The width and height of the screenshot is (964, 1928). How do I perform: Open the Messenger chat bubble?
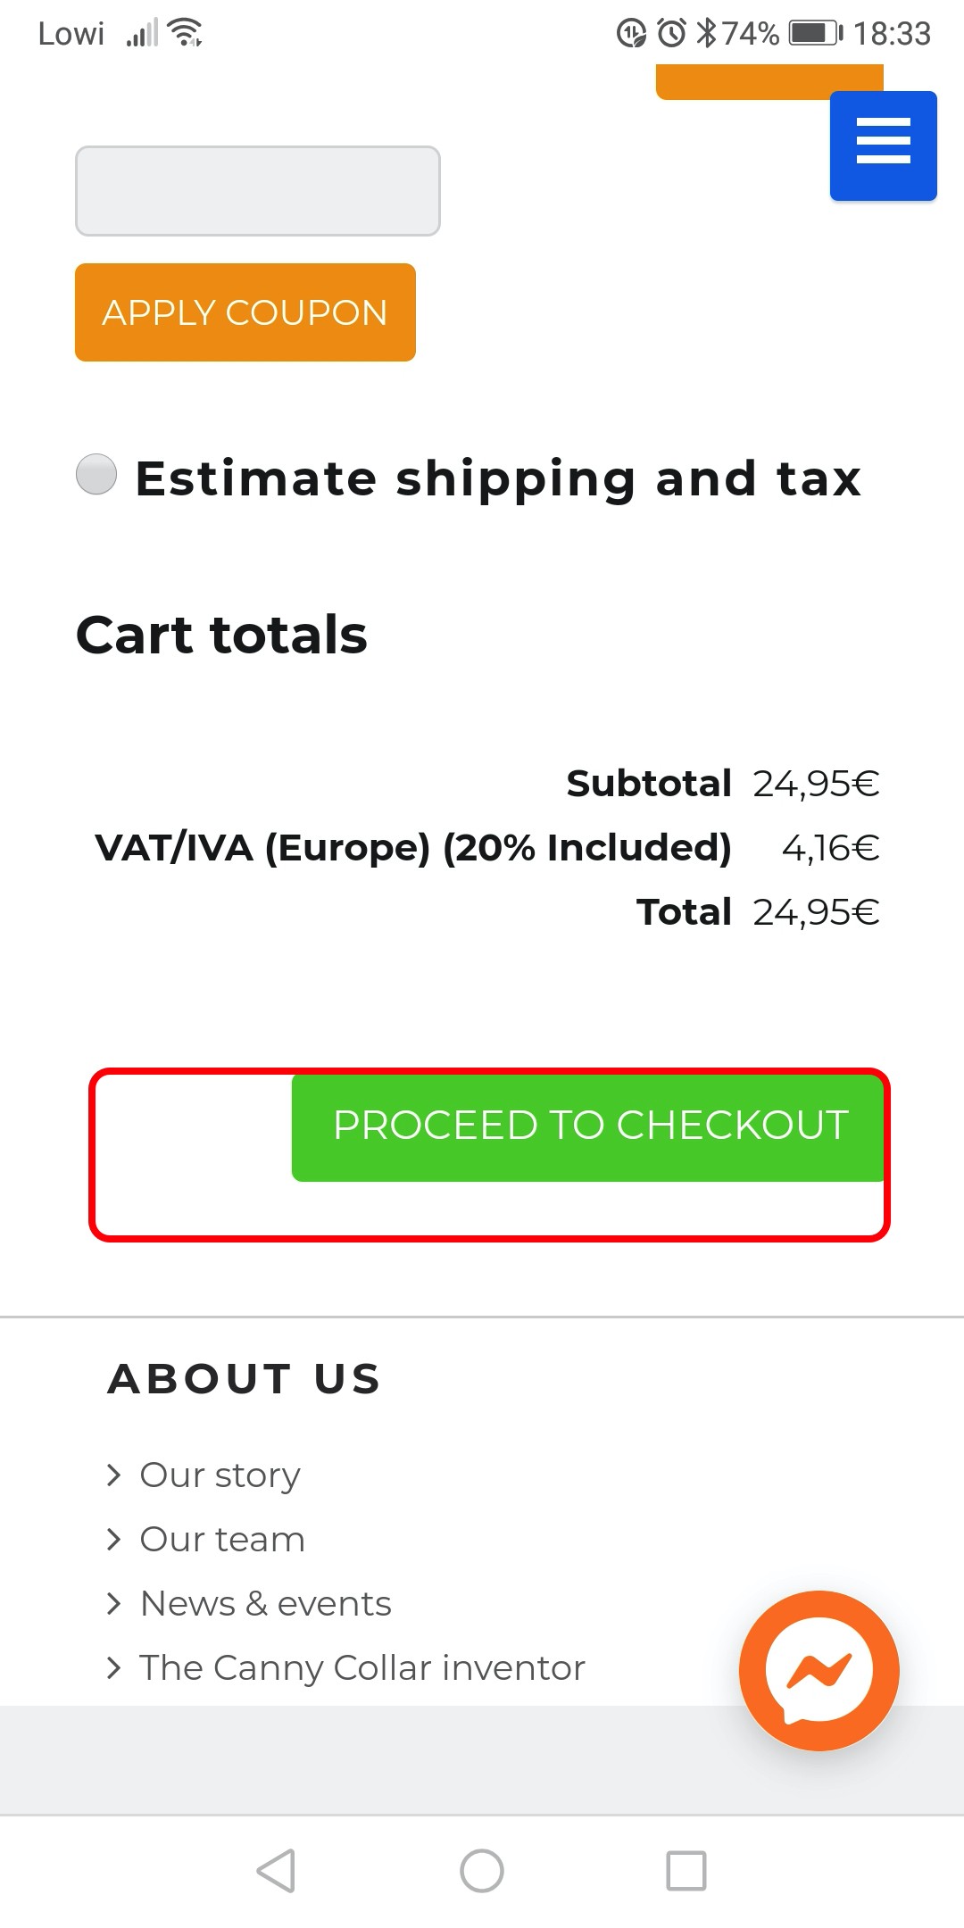(x=819, y=1670)
